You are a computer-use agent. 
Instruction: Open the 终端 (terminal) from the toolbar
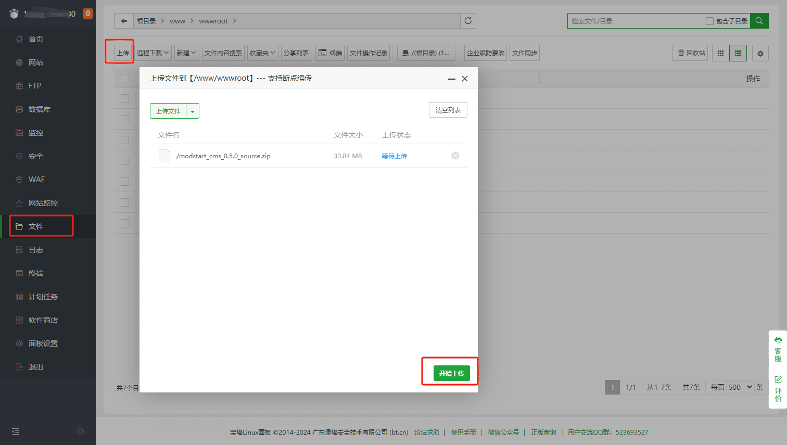(329, 53)
